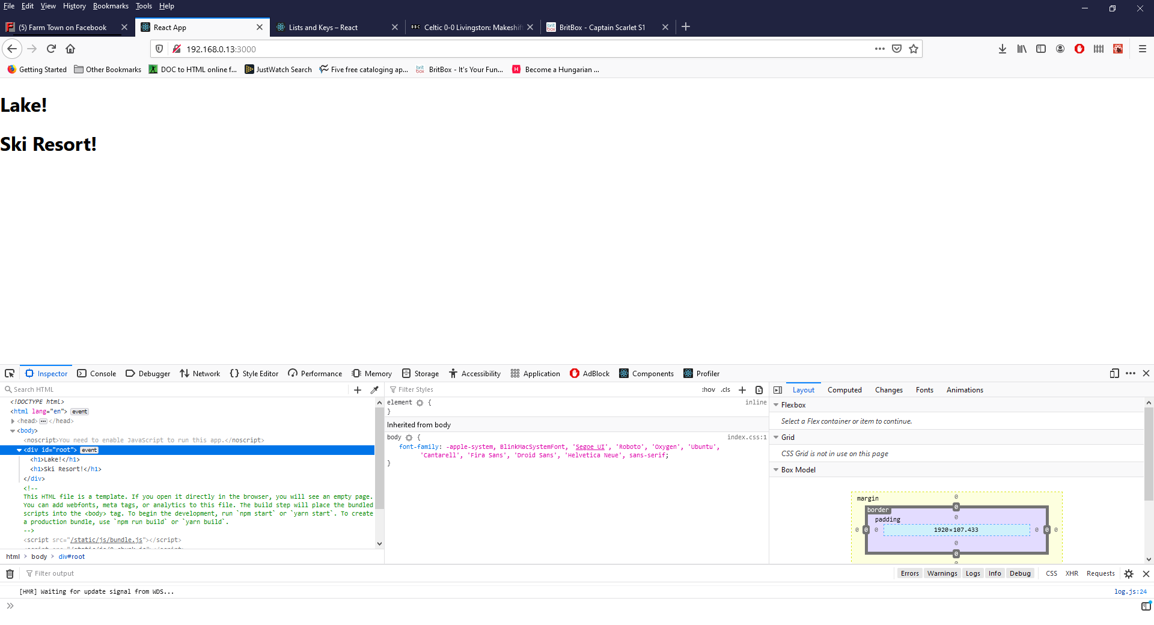Activate the element picker icon in devtools

[10, 373]
